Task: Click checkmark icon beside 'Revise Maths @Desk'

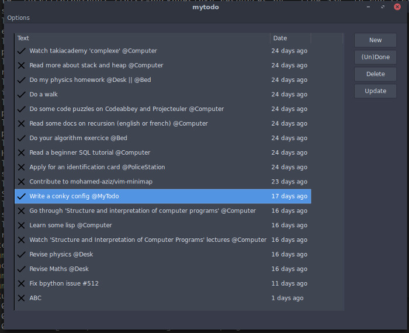Action: point(22,269)
